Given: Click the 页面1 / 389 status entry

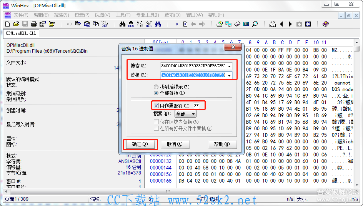Looking at the screenshot, I should pyautogui.click(x=17, y=199).
